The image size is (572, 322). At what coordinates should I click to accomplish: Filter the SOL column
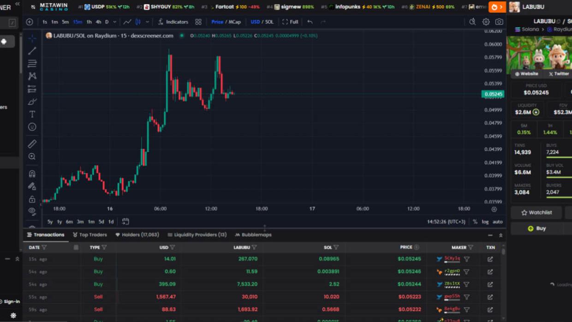336,247
